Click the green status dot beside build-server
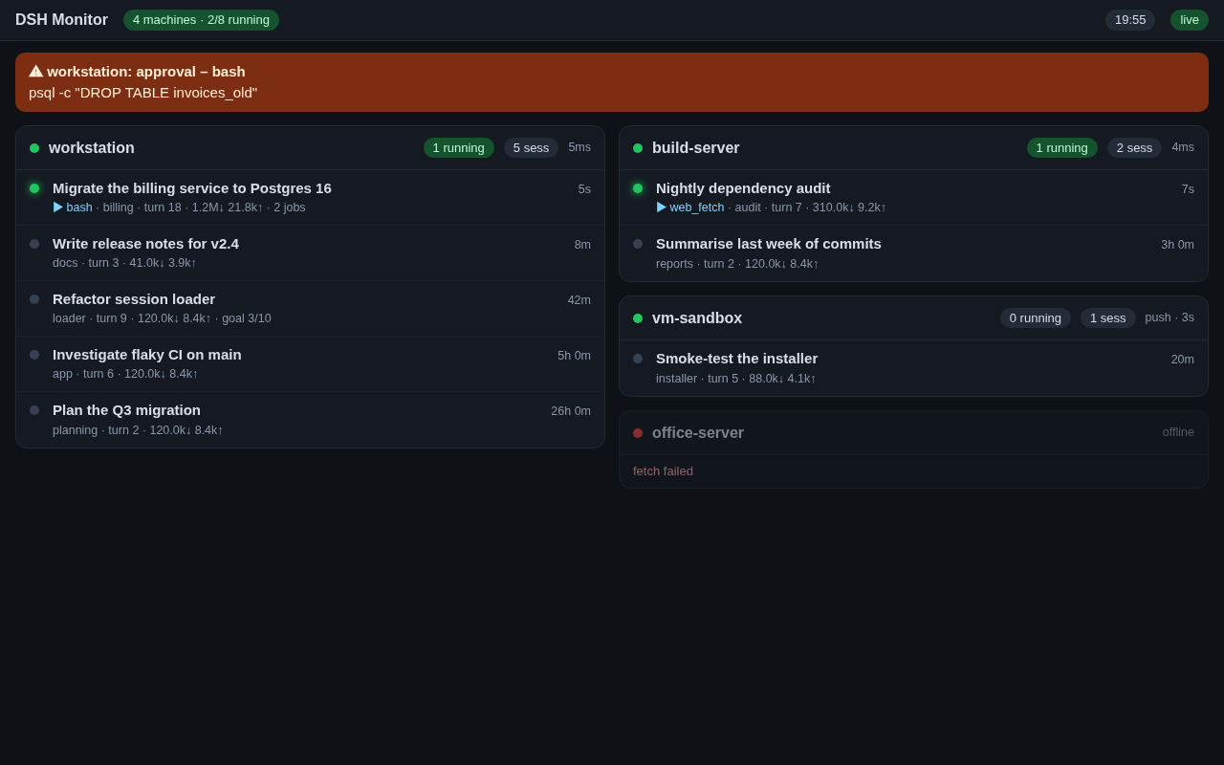The image size is (1224, 765). click(638, 148)
